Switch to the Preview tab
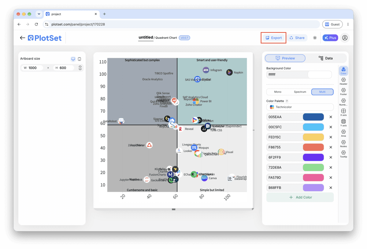Viewport: 367px width, 249px height. pos(285,58)
